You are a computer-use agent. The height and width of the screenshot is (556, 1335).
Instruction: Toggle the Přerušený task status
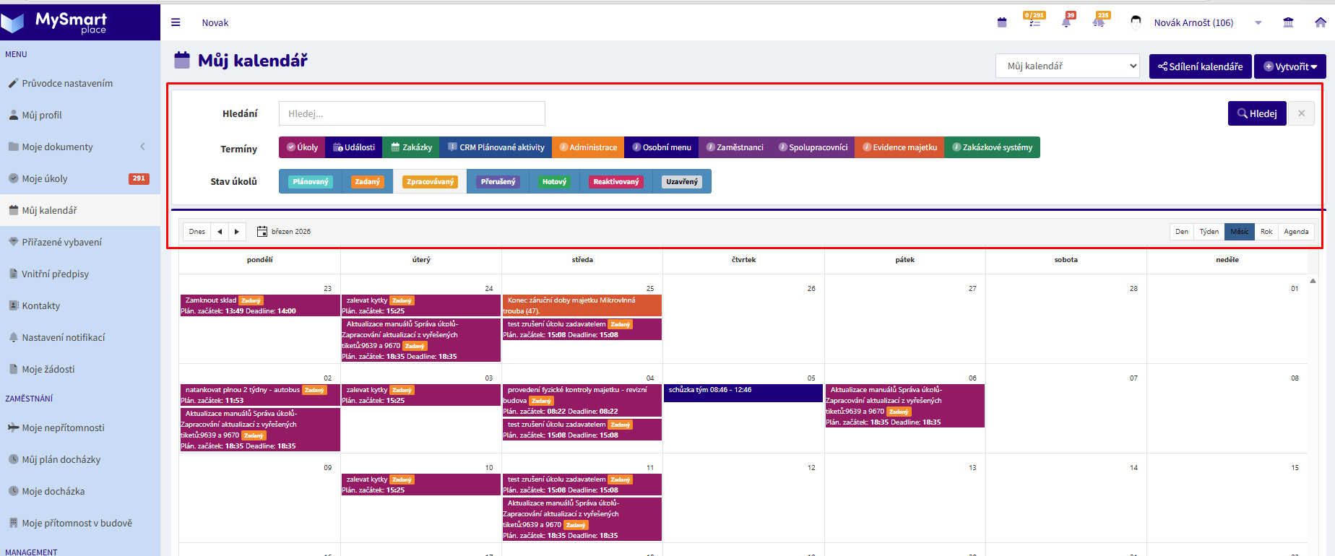tap(498, 182)
